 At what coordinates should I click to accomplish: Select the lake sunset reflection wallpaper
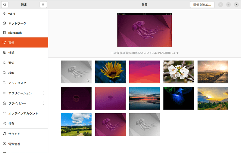145,98
